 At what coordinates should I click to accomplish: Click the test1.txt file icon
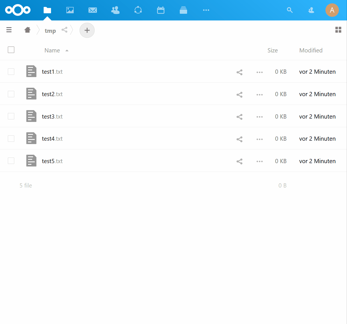pos(31,71)
